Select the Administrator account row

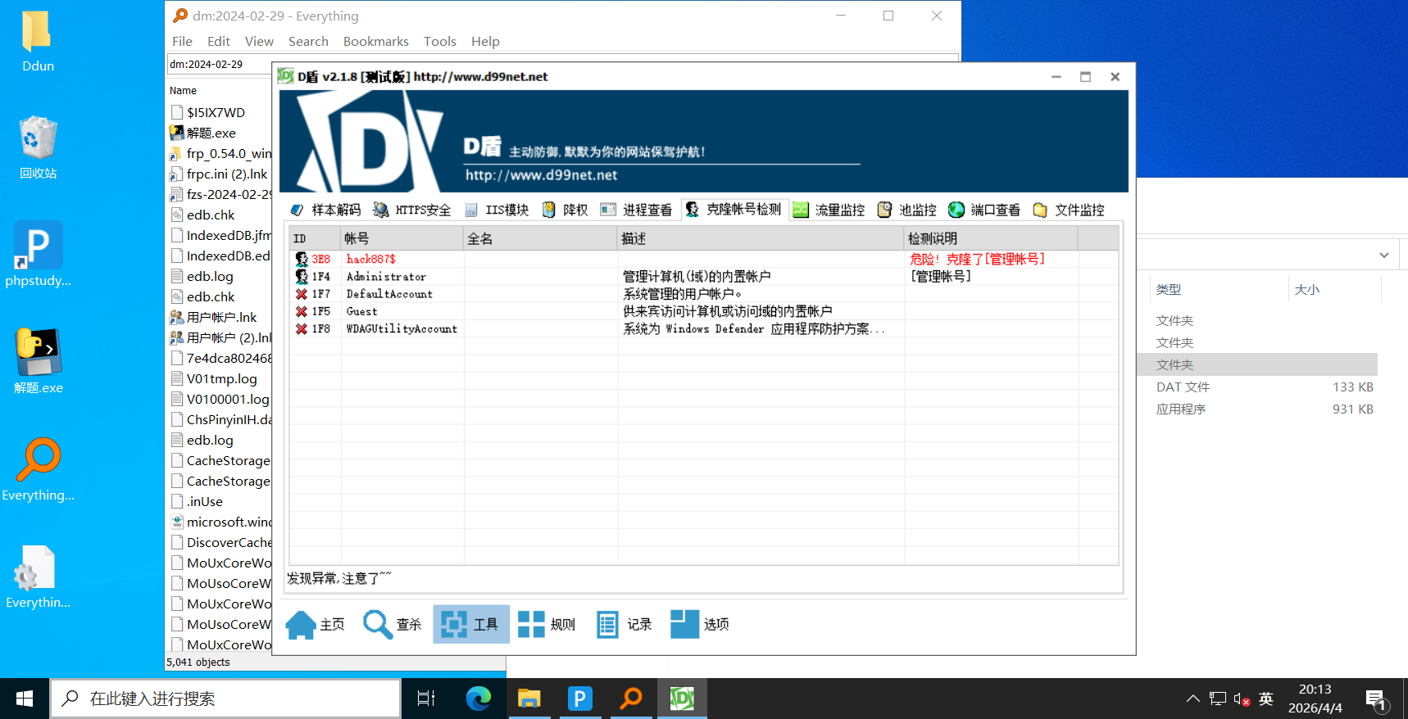704,277
